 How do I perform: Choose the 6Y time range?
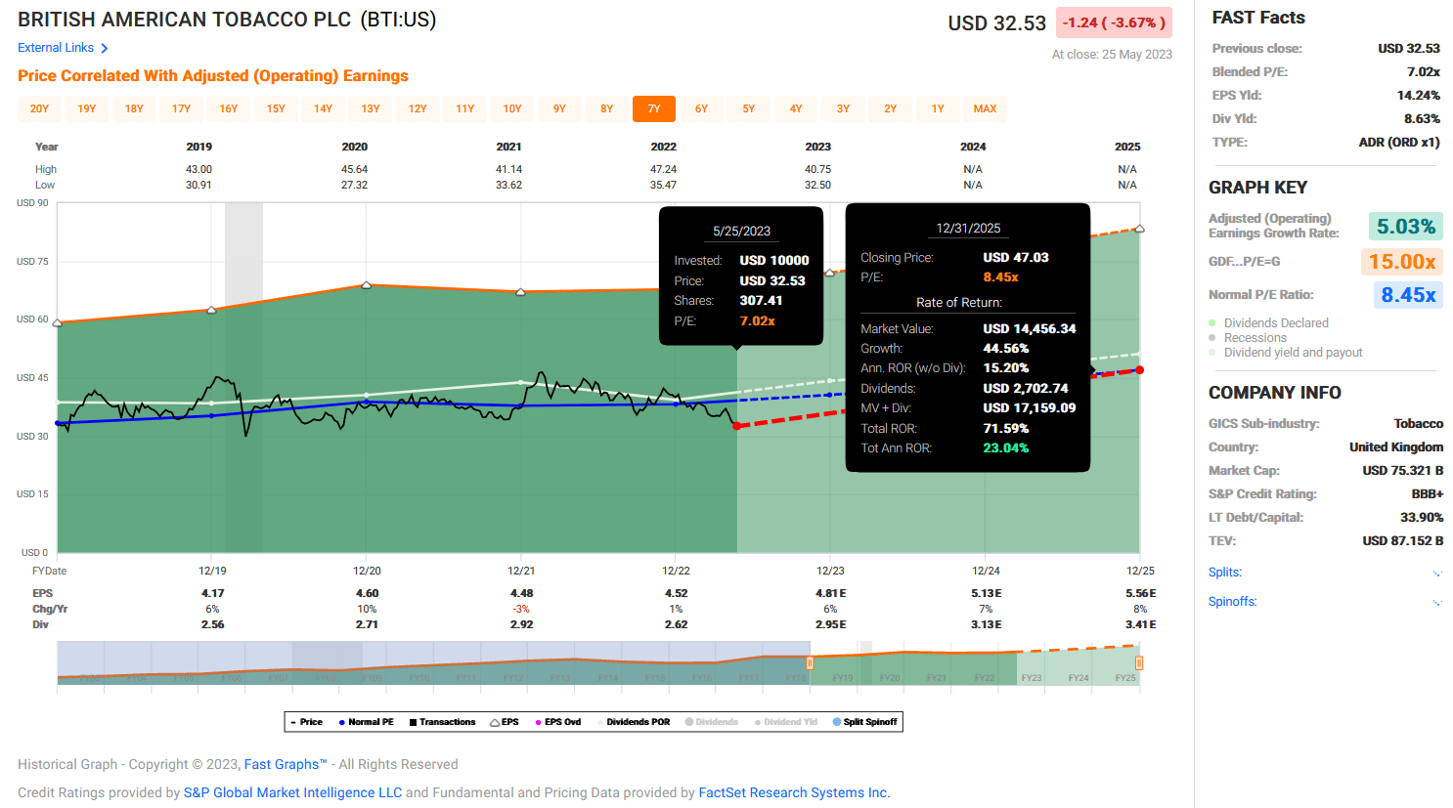coord(701,108)
